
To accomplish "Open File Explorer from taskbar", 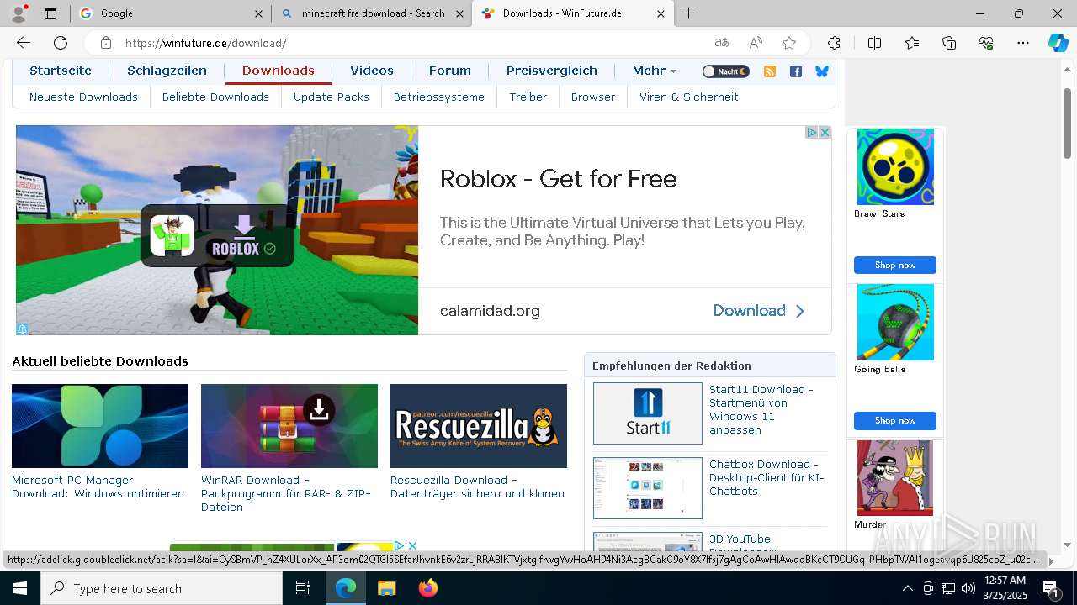I will (x=386, y=589).
